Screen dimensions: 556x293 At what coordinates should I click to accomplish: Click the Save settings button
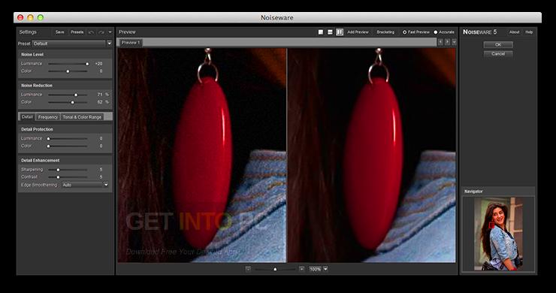[60, 32]
